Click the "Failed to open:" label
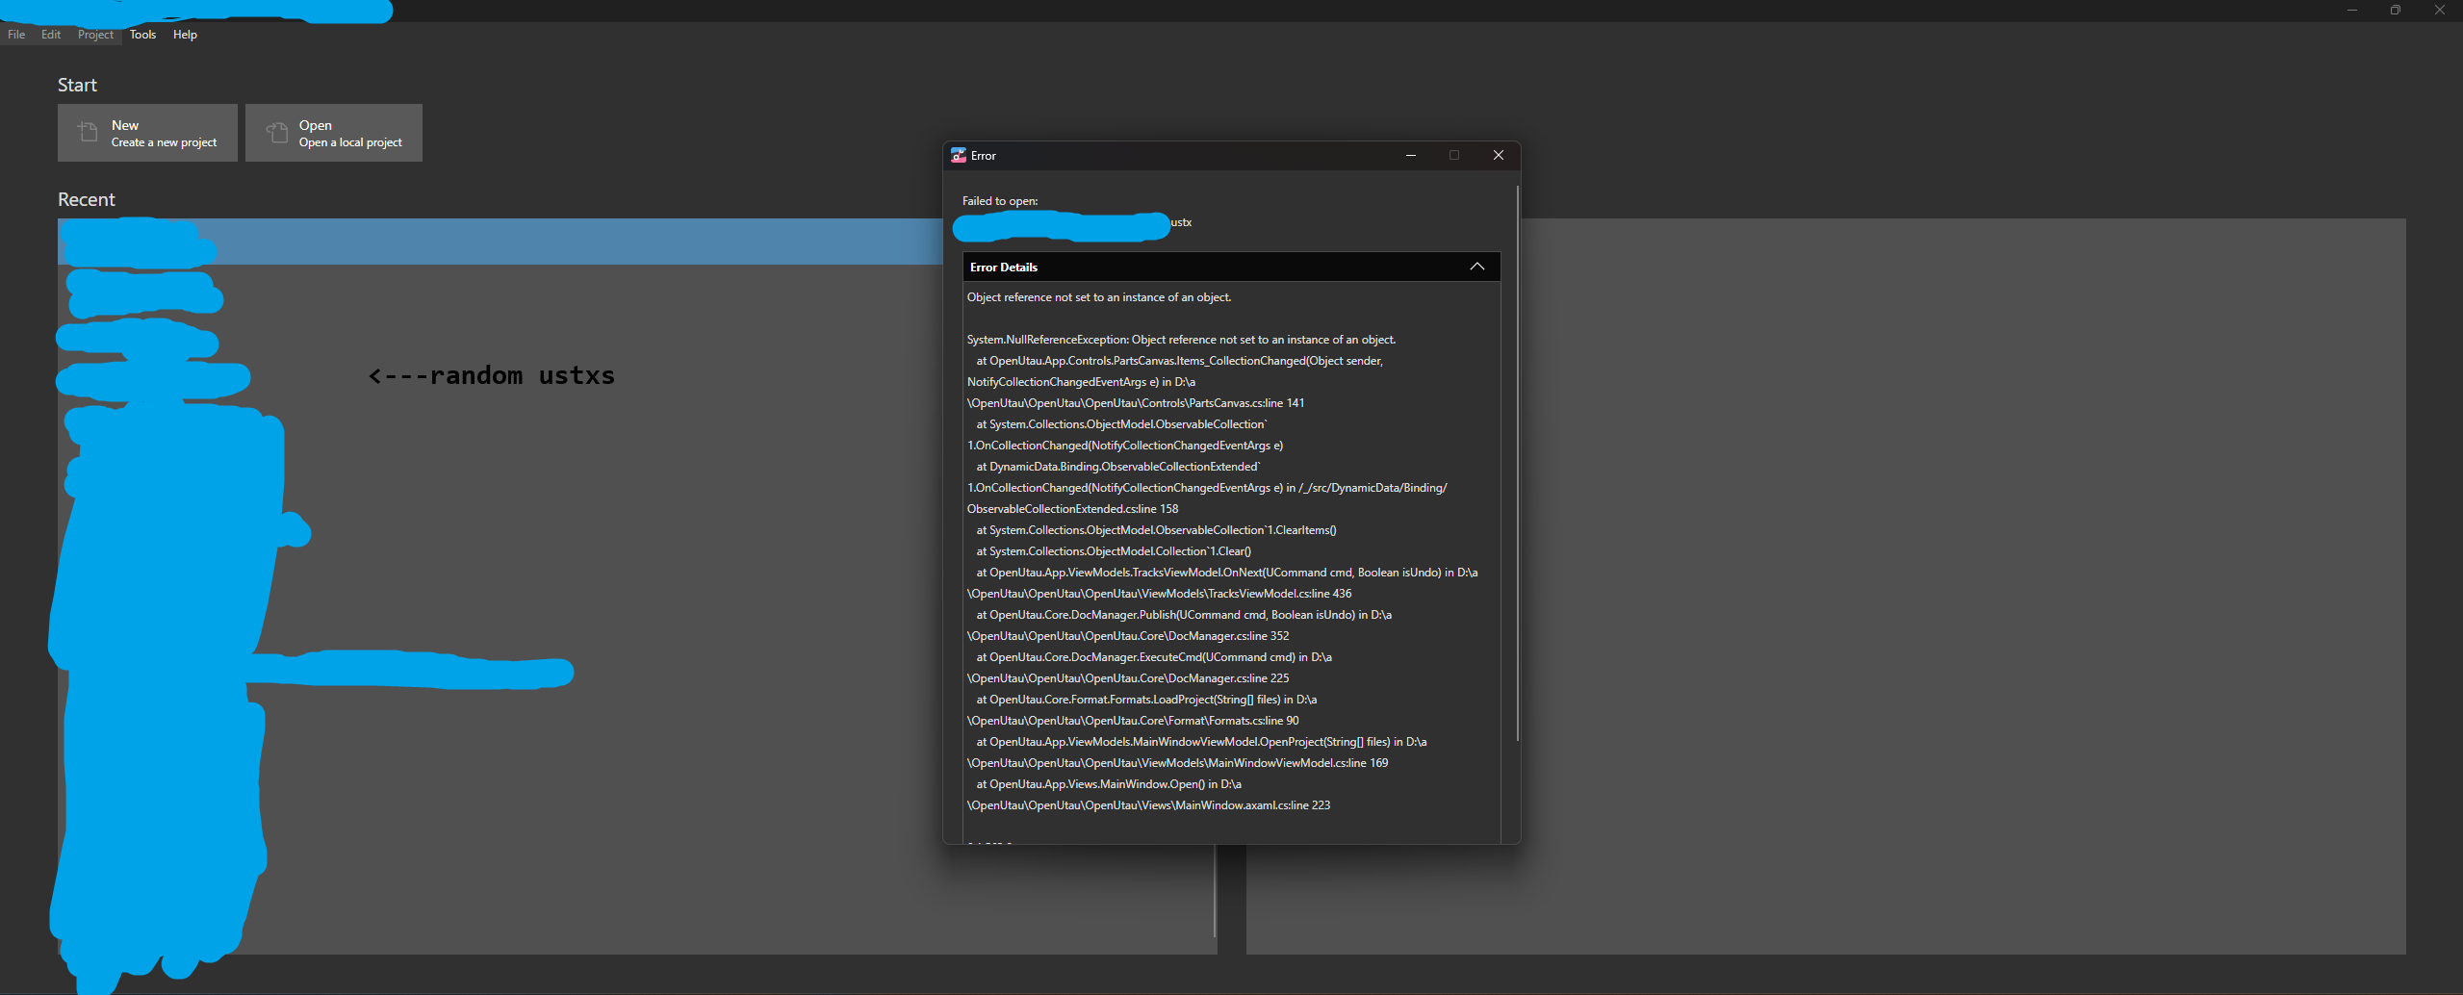Viewport: 2463px width, 995px height. click(x=1000, y=201)
